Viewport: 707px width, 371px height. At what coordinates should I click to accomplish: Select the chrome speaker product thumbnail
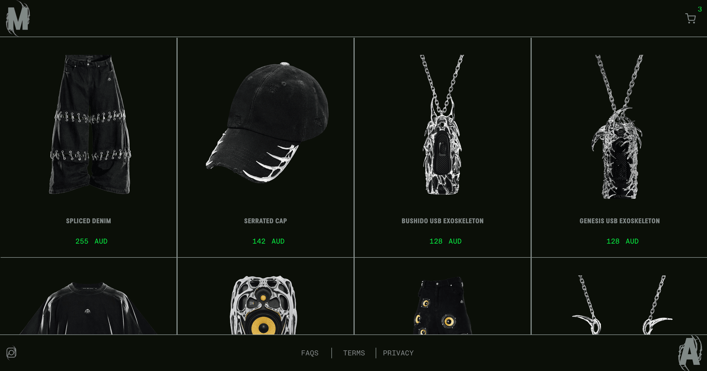(264, 305)
